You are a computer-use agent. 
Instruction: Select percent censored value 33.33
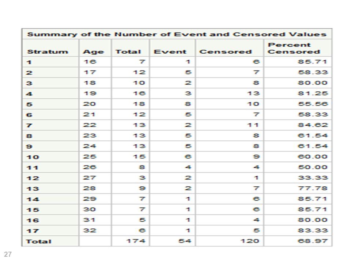coord(313,178)
